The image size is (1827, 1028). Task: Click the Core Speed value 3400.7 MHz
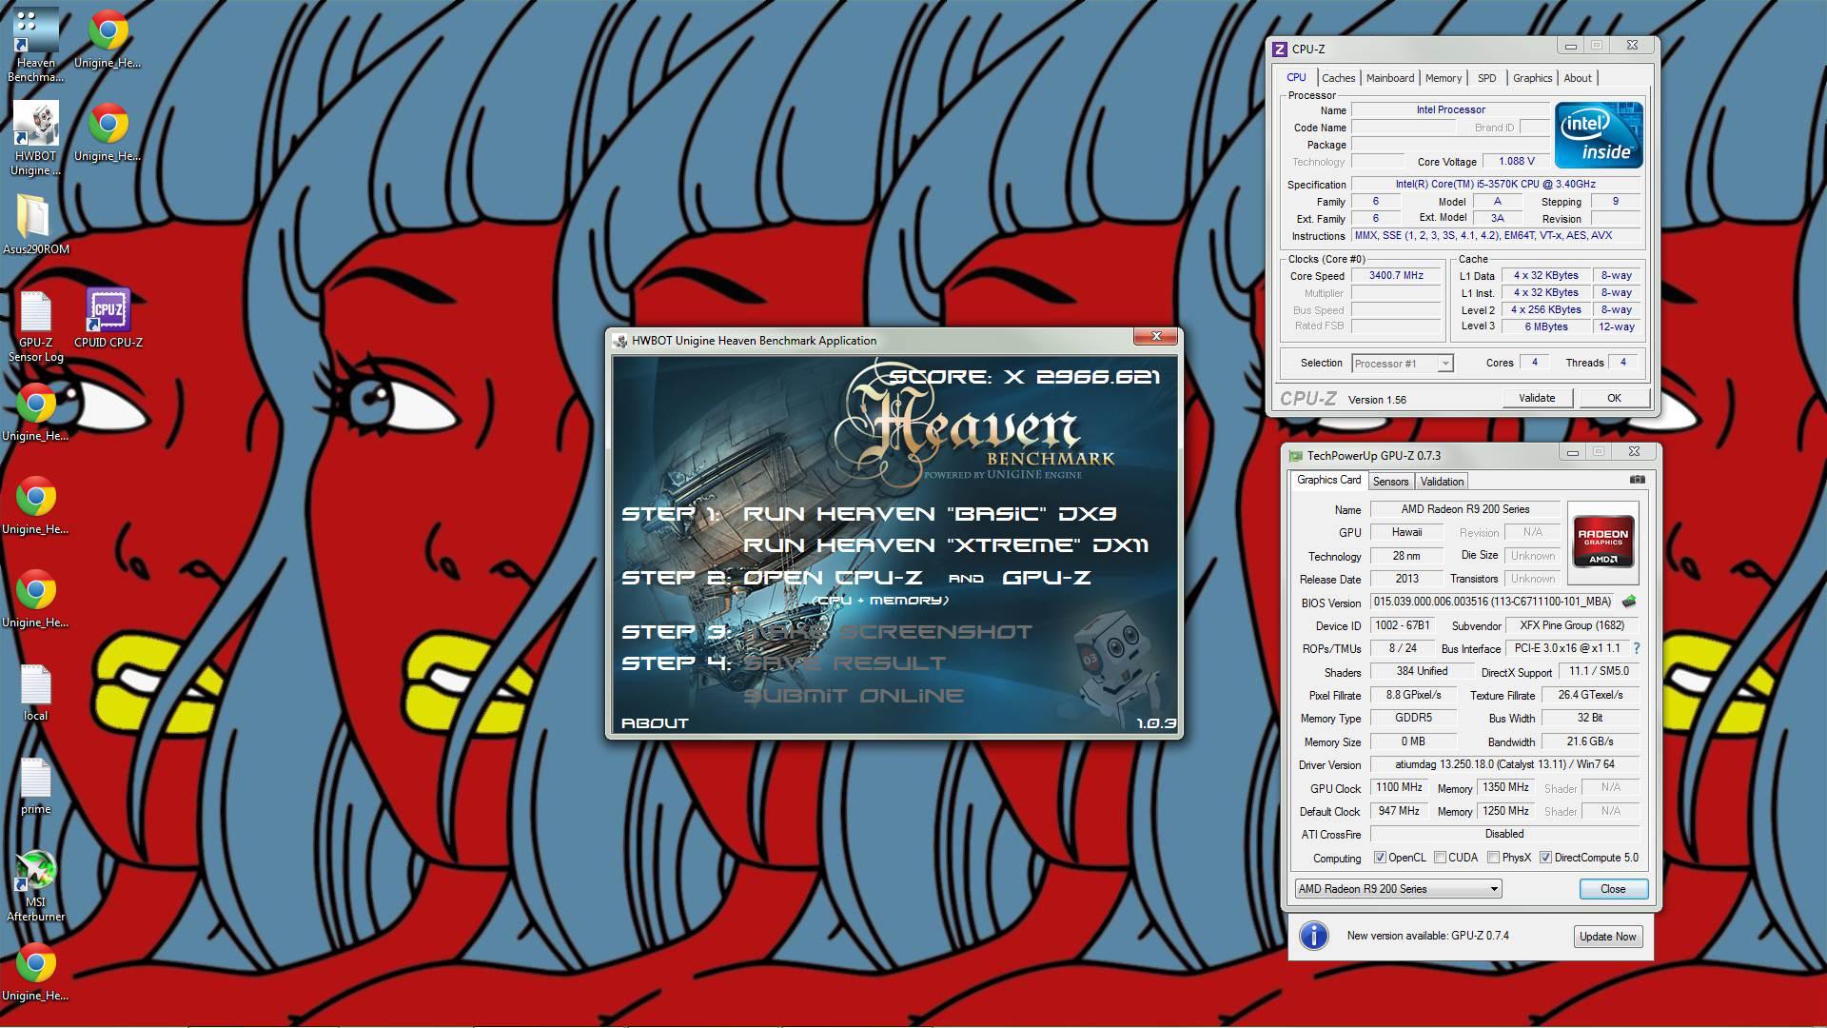(1396, 276)
